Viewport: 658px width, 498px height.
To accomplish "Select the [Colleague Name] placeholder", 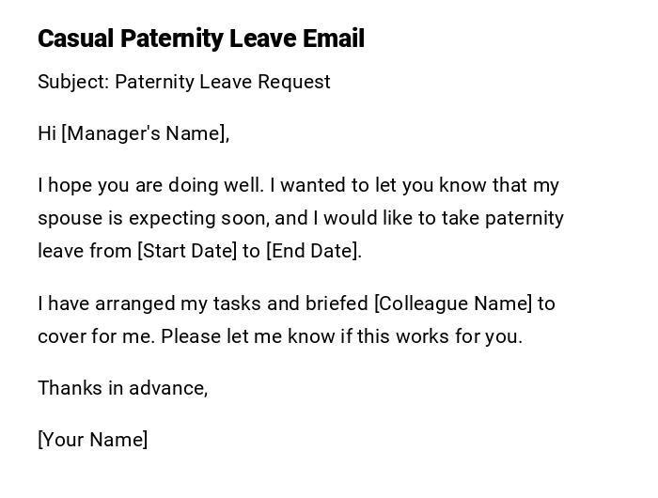I will coord(453,303).
